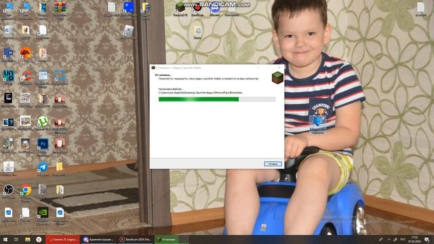
Task: Open Telegram desktop shortcut
Action: pyautogui.click(x=43, y=167)
